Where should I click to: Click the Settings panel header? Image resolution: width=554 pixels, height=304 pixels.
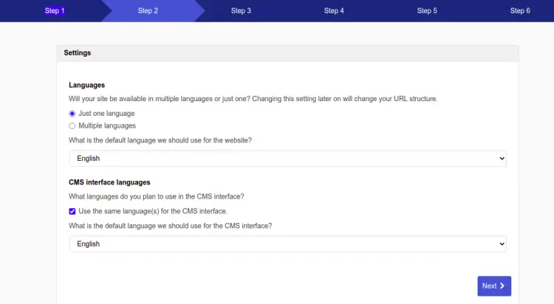[x=287, y=53]
